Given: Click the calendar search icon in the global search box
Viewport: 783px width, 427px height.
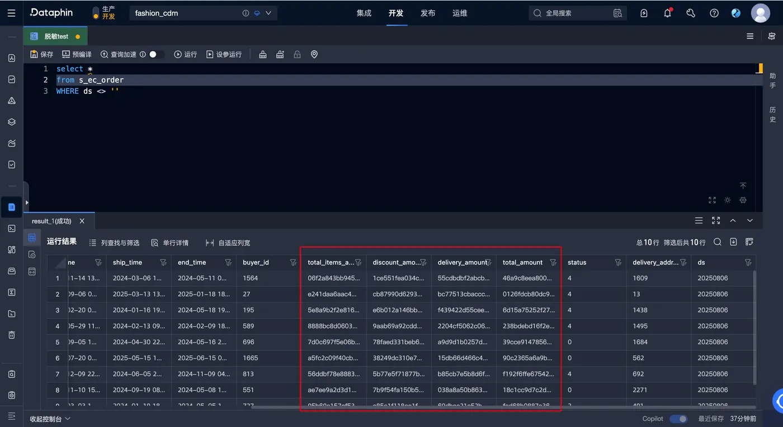Looking at the screenshot, I should coord(617,13).
